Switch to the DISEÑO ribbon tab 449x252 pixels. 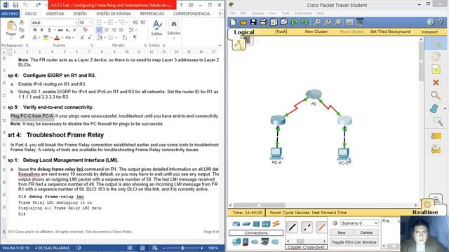(80, 13)
